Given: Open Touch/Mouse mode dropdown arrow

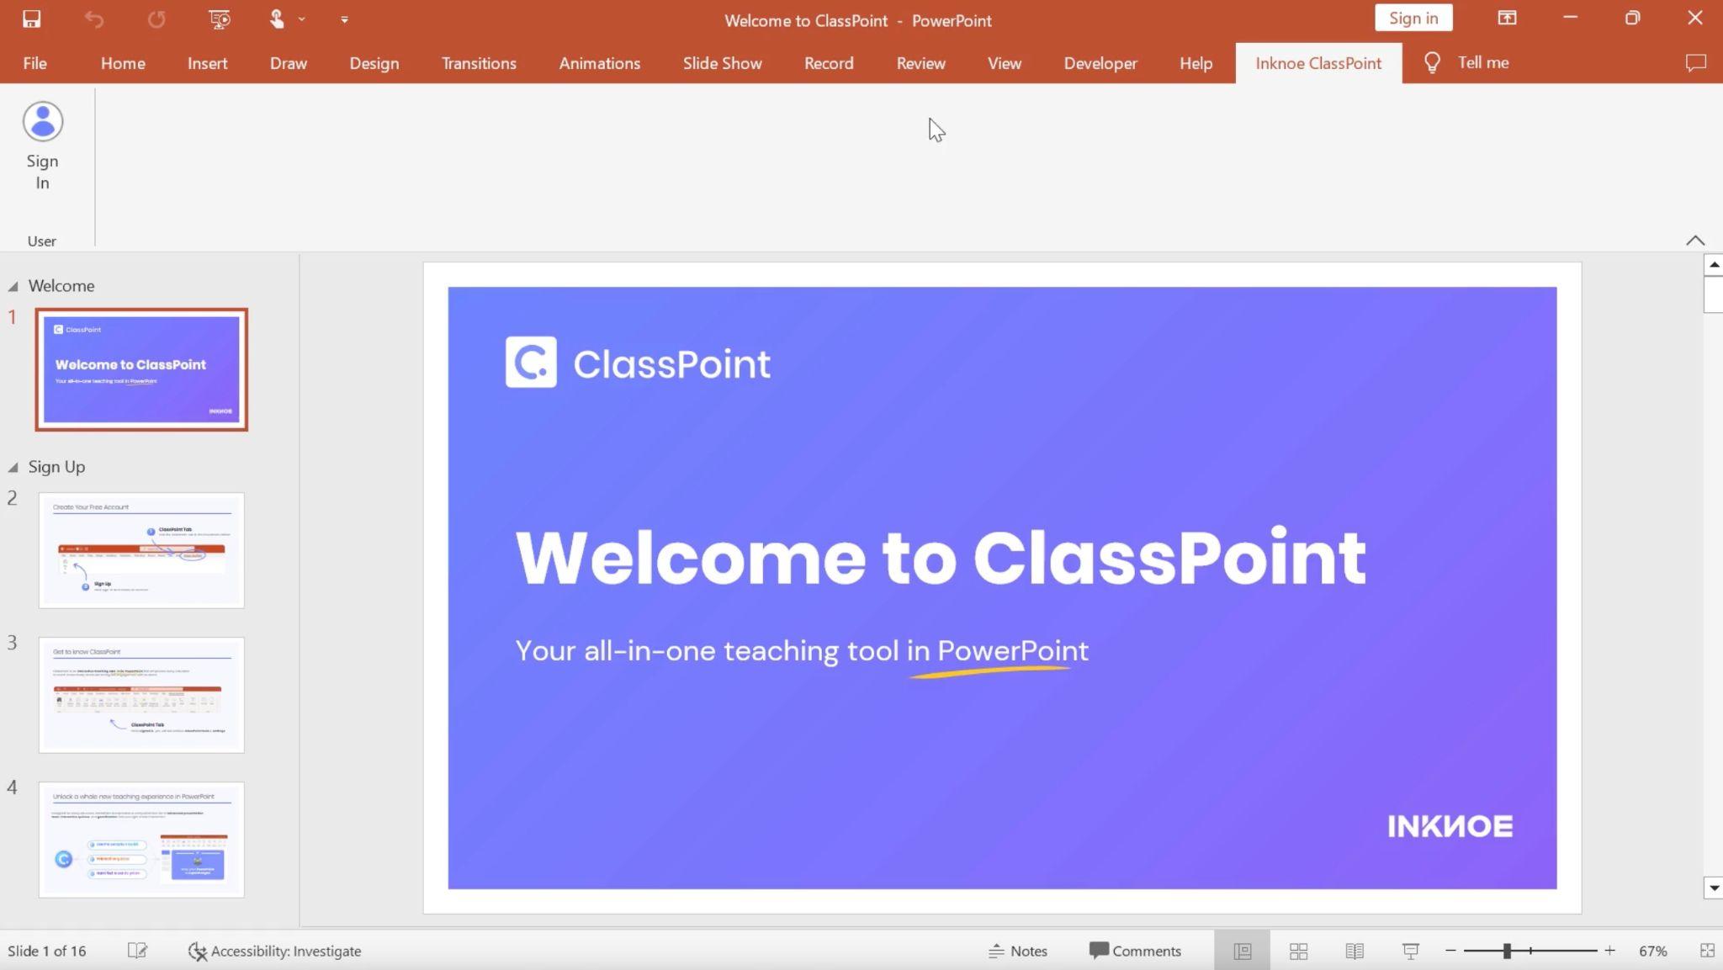Looking at the screenshot, I should pos(301,19).
